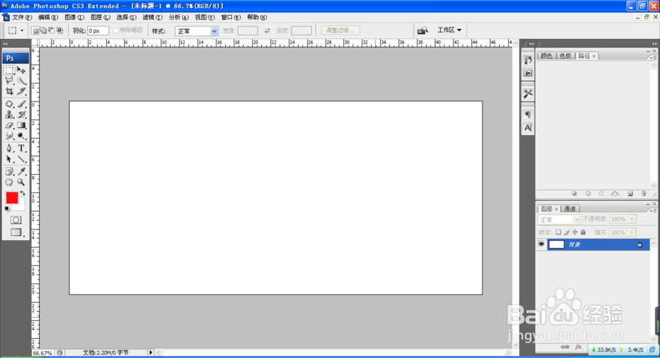
Task: Choose New Selection mode button
Action: tap(36, 30)
